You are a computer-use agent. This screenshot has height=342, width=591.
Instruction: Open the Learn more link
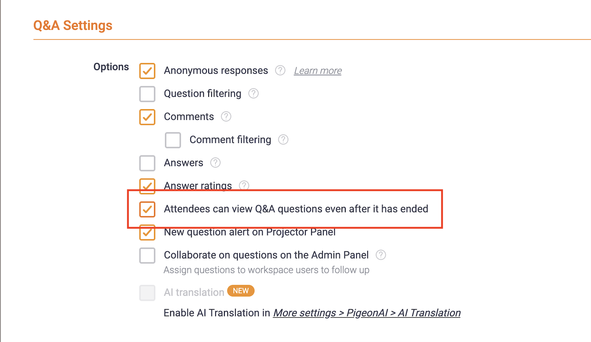pos(318,71)
